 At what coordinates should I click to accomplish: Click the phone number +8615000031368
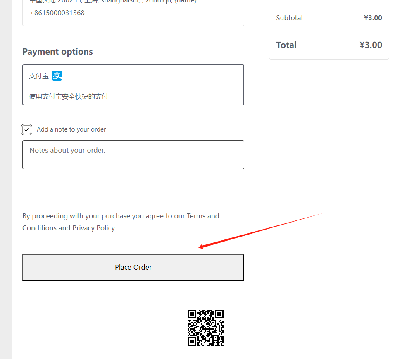[57, 13]
